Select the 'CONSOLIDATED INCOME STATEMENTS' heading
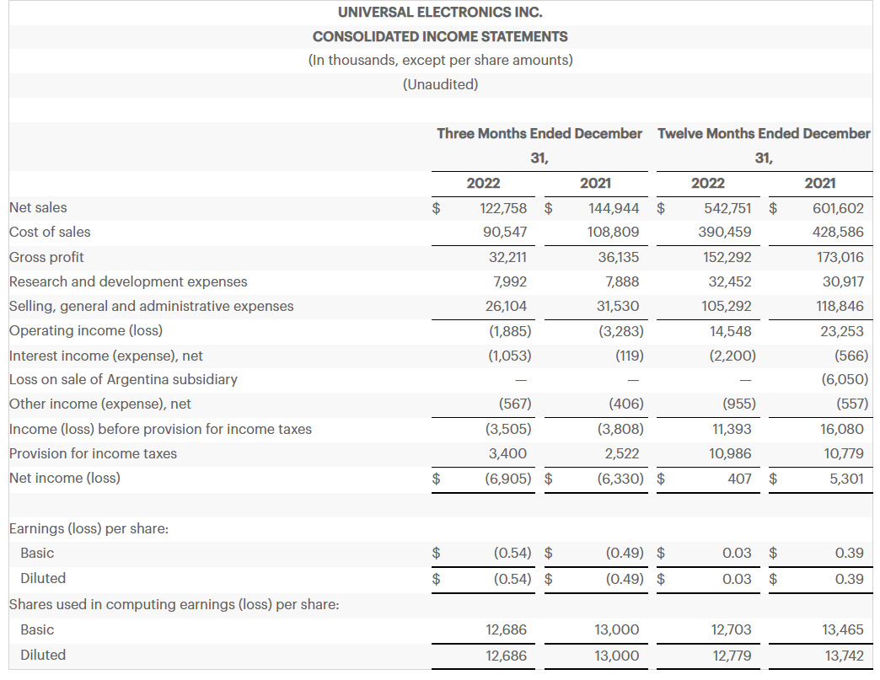Viewport: 880px width, 680px height. pyautogui.click(x=440, y=36)
